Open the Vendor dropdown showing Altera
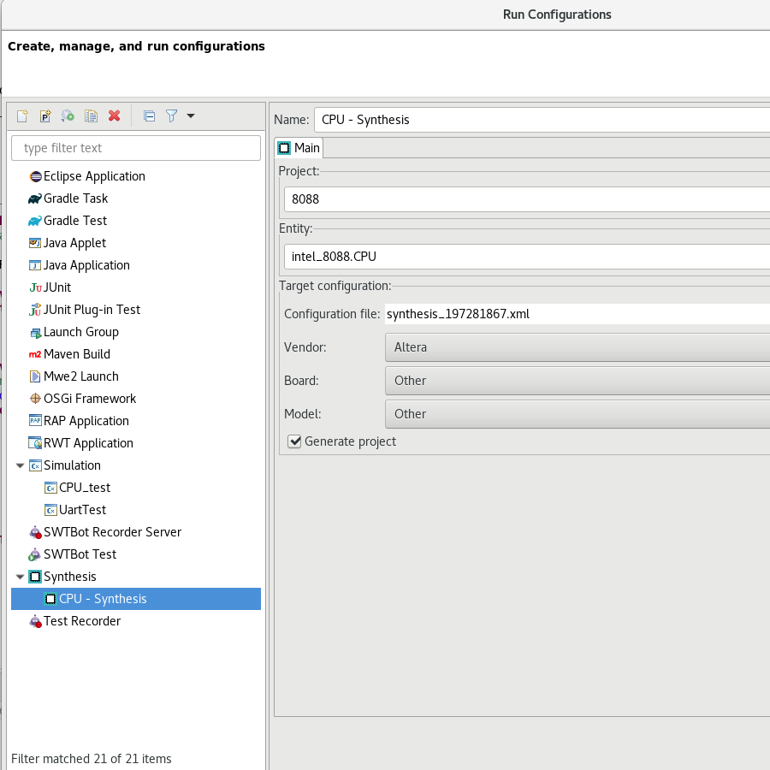This screenshot has height=770, width=770. click(x=577, y=347)
